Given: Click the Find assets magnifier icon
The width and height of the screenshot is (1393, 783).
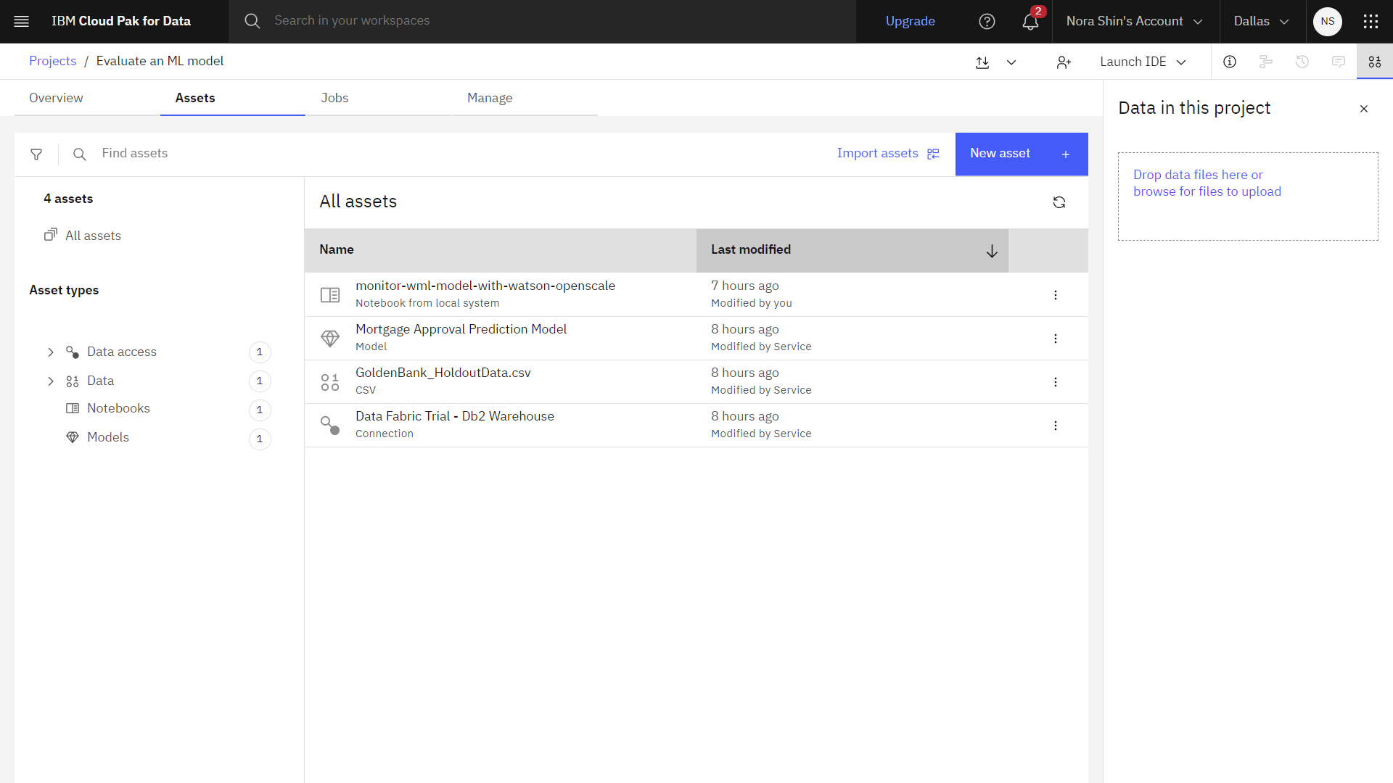Looking at the screenshot, I should pyautogui.click(x=80, y=154).
